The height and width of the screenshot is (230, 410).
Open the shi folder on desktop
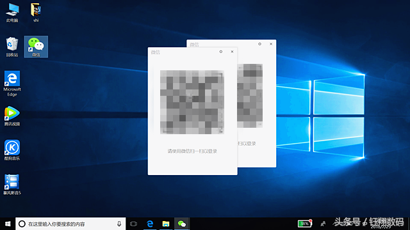coord(36,13)
